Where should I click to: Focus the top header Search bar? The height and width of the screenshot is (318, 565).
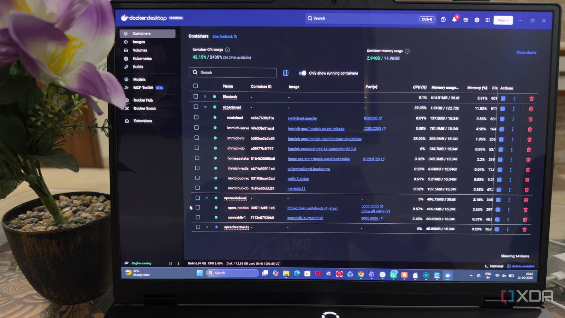pos(370,18)
